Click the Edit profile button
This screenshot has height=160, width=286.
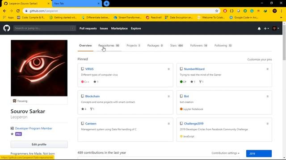pos(39,144)
